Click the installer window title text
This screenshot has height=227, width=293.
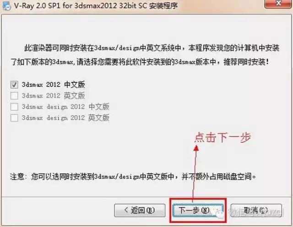96,6
